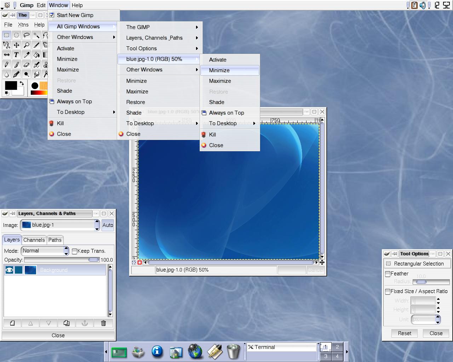Select the Eraser tool
Viewport: 453px width, 362px height.
coord(26,65)
